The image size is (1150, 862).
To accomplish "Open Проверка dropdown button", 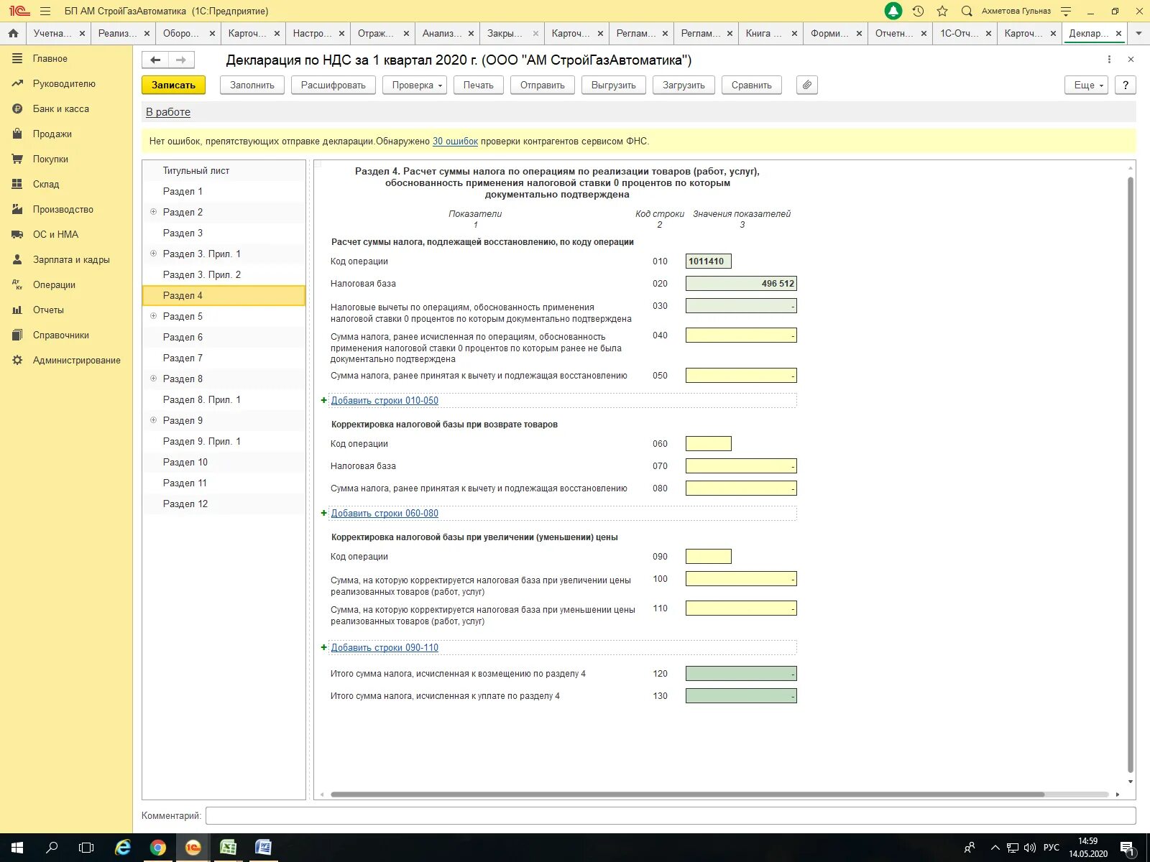I will tap(415, 85).
